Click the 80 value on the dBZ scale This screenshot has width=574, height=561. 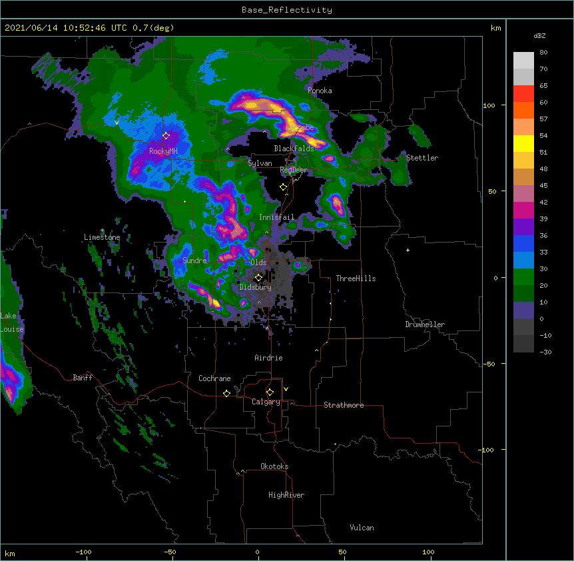(543, 53)
